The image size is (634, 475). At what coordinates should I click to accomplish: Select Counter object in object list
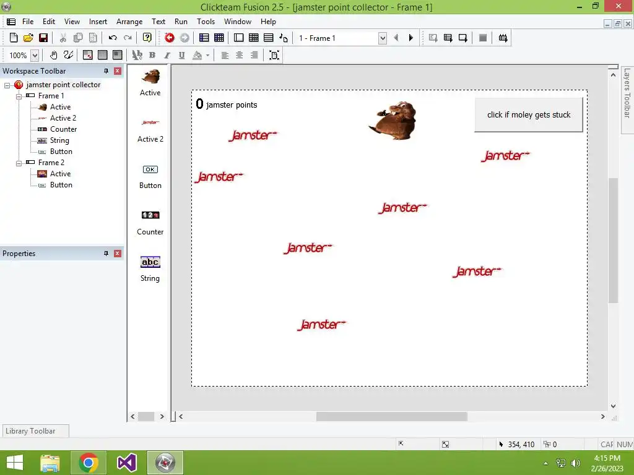click(x=150, y=223)
